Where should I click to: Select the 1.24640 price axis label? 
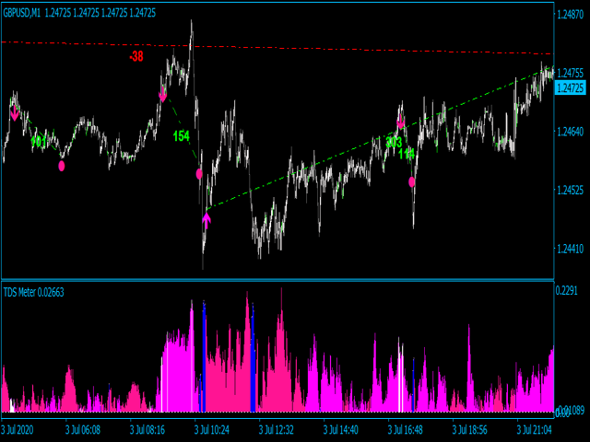tap(570, 132)
